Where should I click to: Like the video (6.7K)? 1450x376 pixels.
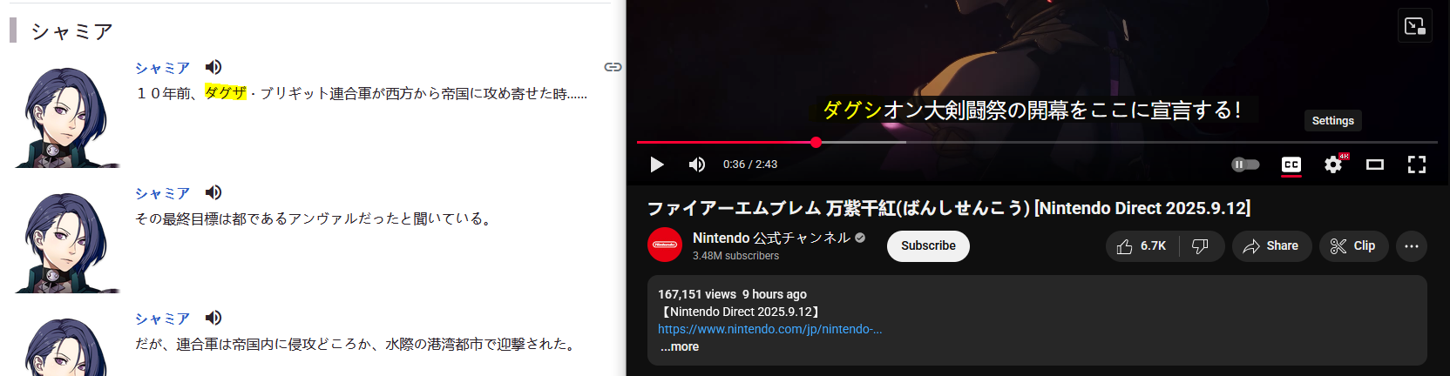point(1142,246)
